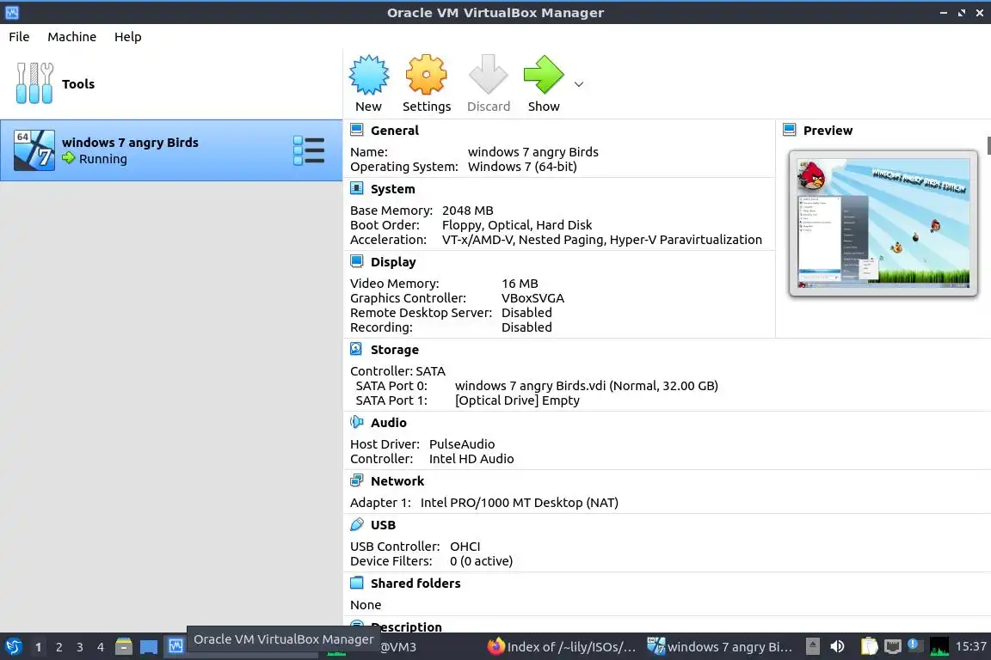Viewport: 991px width, 660px height.
Task: Click the New virtual machine icon
Action: click(x=368, y=75)
